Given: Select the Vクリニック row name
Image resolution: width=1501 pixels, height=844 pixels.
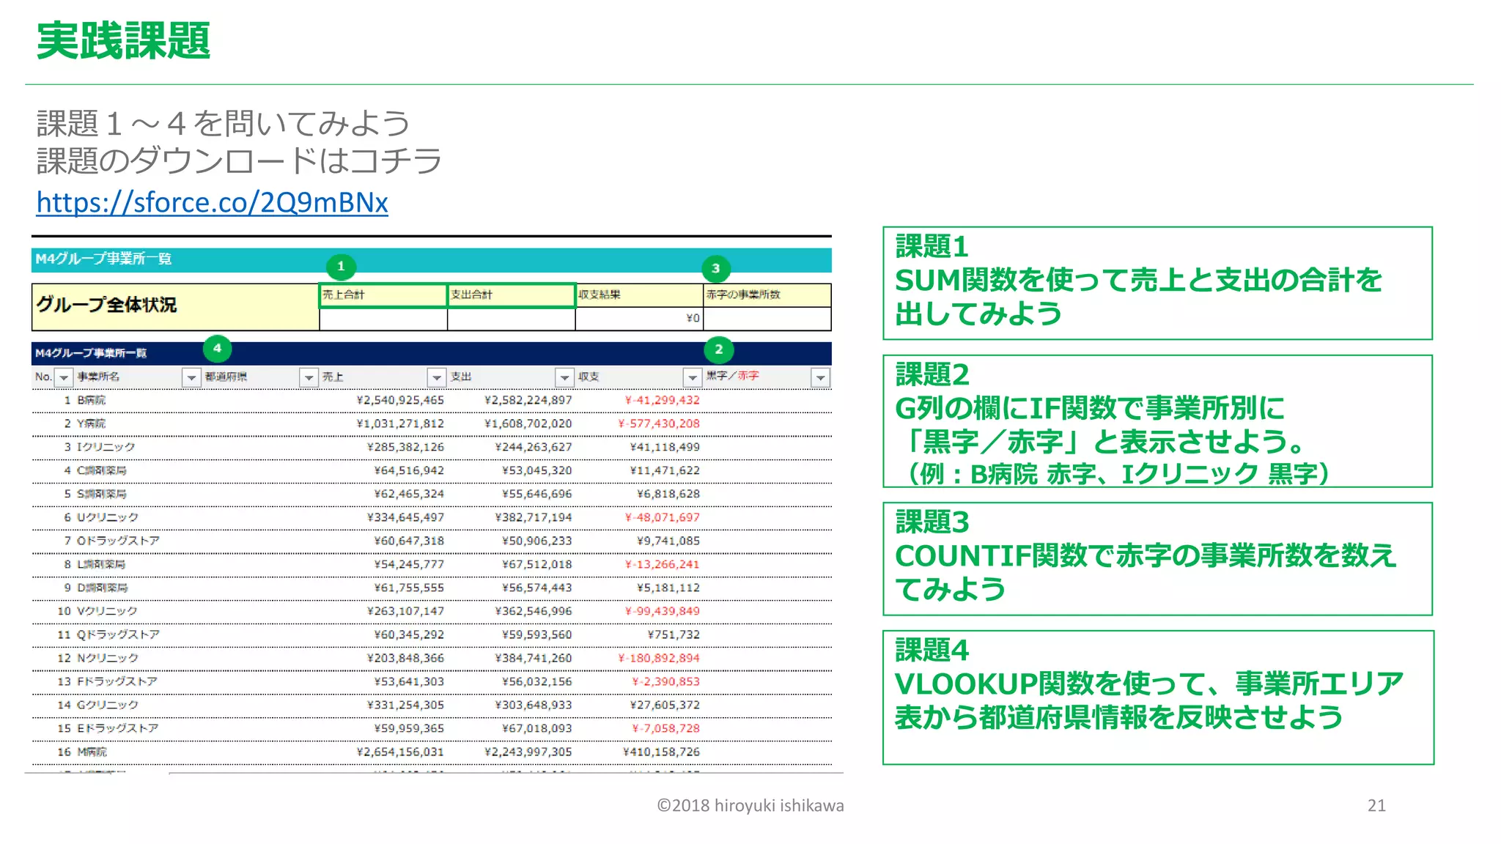Looking at the screenshot, I should click(x=108, y=611).
